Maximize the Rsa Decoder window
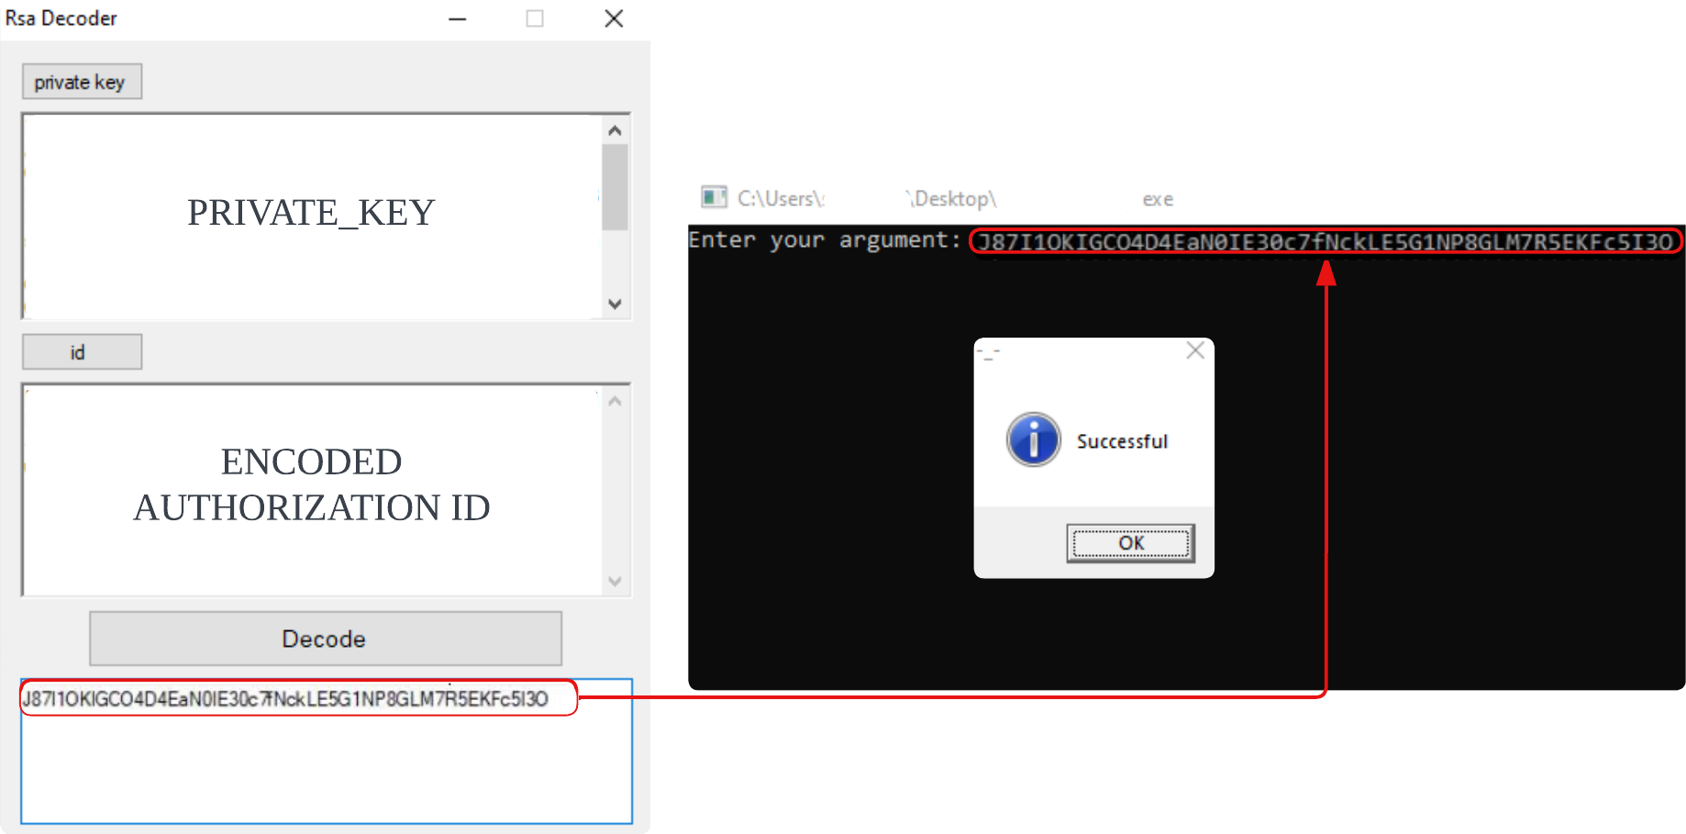This screenshot has height=834, width=1686. click(x=535, y=18)
